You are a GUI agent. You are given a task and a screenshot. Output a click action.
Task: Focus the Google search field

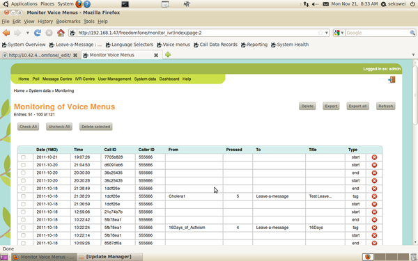coord(377,33)
